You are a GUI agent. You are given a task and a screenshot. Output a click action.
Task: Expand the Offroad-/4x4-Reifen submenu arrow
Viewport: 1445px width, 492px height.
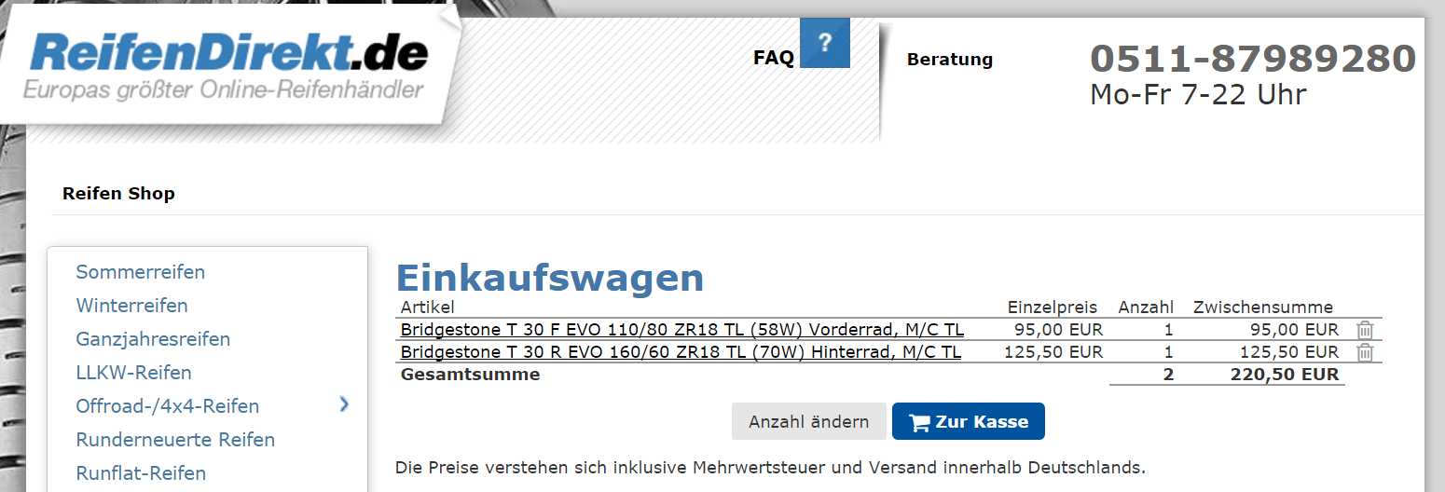[344, 404]
